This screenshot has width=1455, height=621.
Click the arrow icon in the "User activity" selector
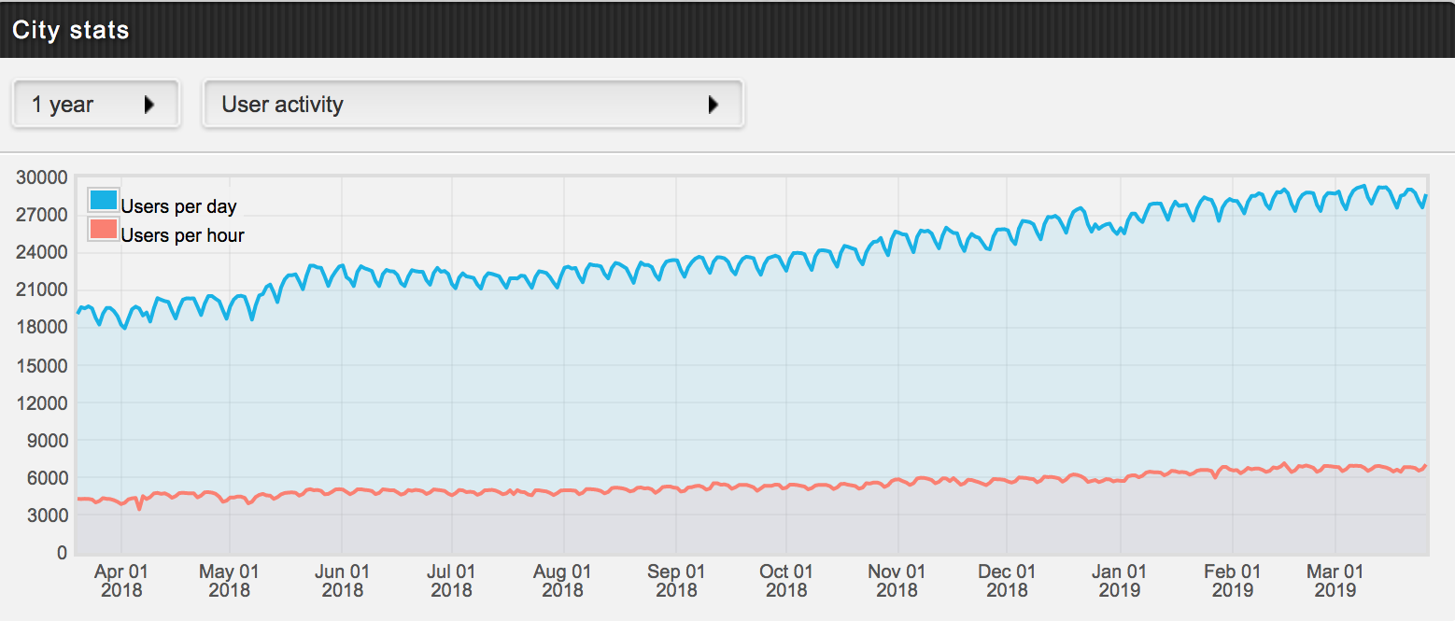tap(713, 105)
